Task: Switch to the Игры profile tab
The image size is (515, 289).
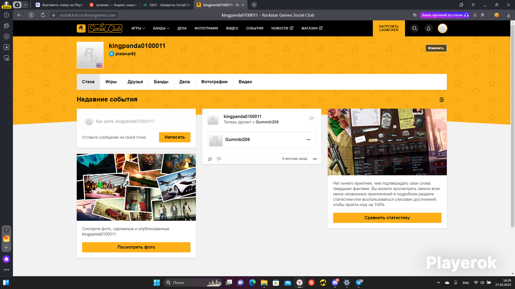Action: (111, 82)
